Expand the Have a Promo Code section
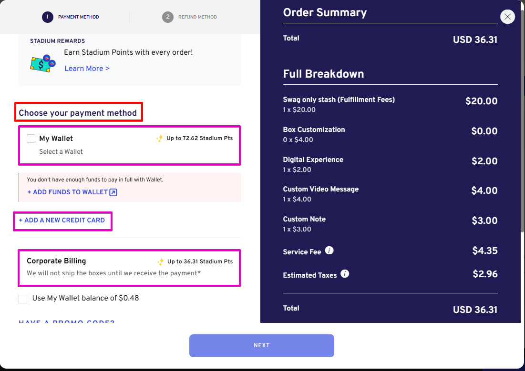Viewport: 525px width, 371px height. [67, 321]
